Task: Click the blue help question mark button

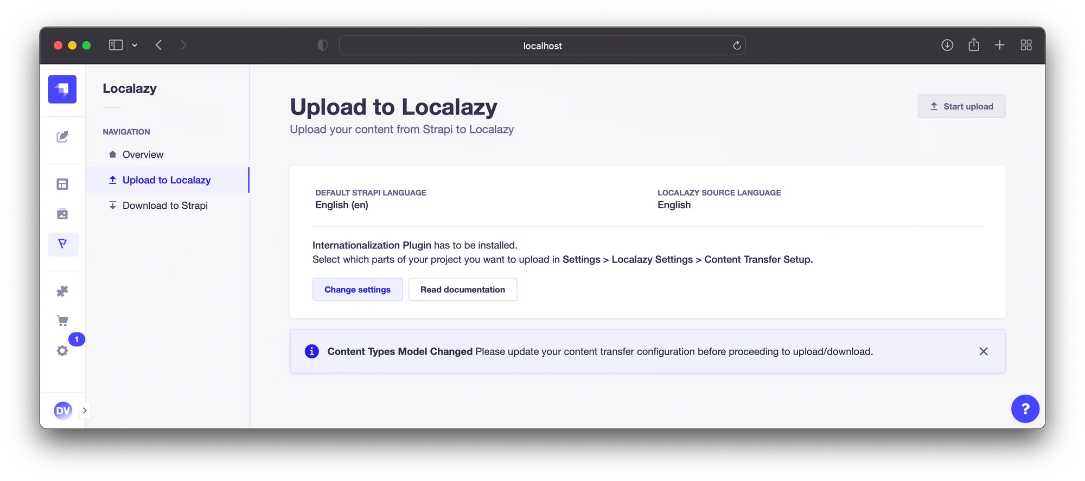Action: pos(1025,409)
